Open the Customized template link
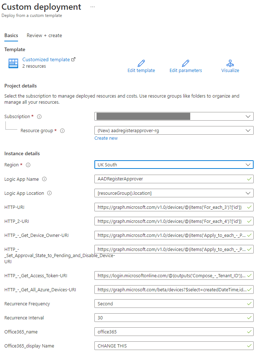Screen dimensions: 272x359 (x=46, y=59)
